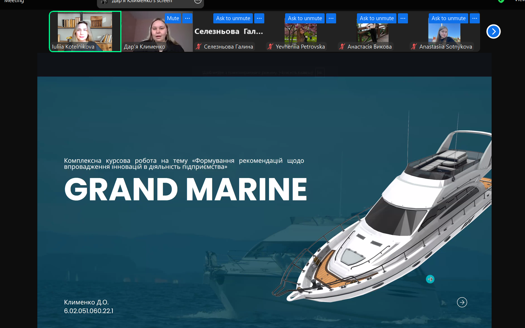The image size is (525, 328).
Task: Click the Iuliia Kotelnikova name label
Action: [x=73, y=47]
